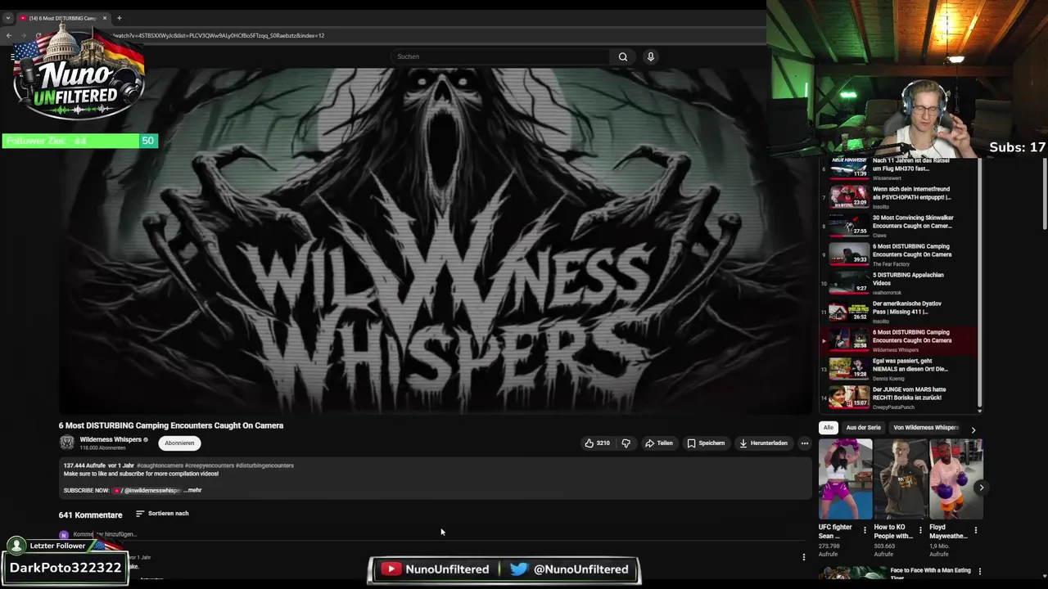
Task: Show more filter chips with arrow
Action: coord(973,429)
